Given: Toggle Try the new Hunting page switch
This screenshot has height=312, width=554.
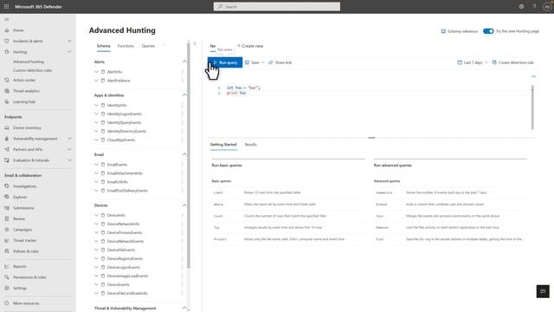Looking at the screenshot, I should (x=488, y=31).
